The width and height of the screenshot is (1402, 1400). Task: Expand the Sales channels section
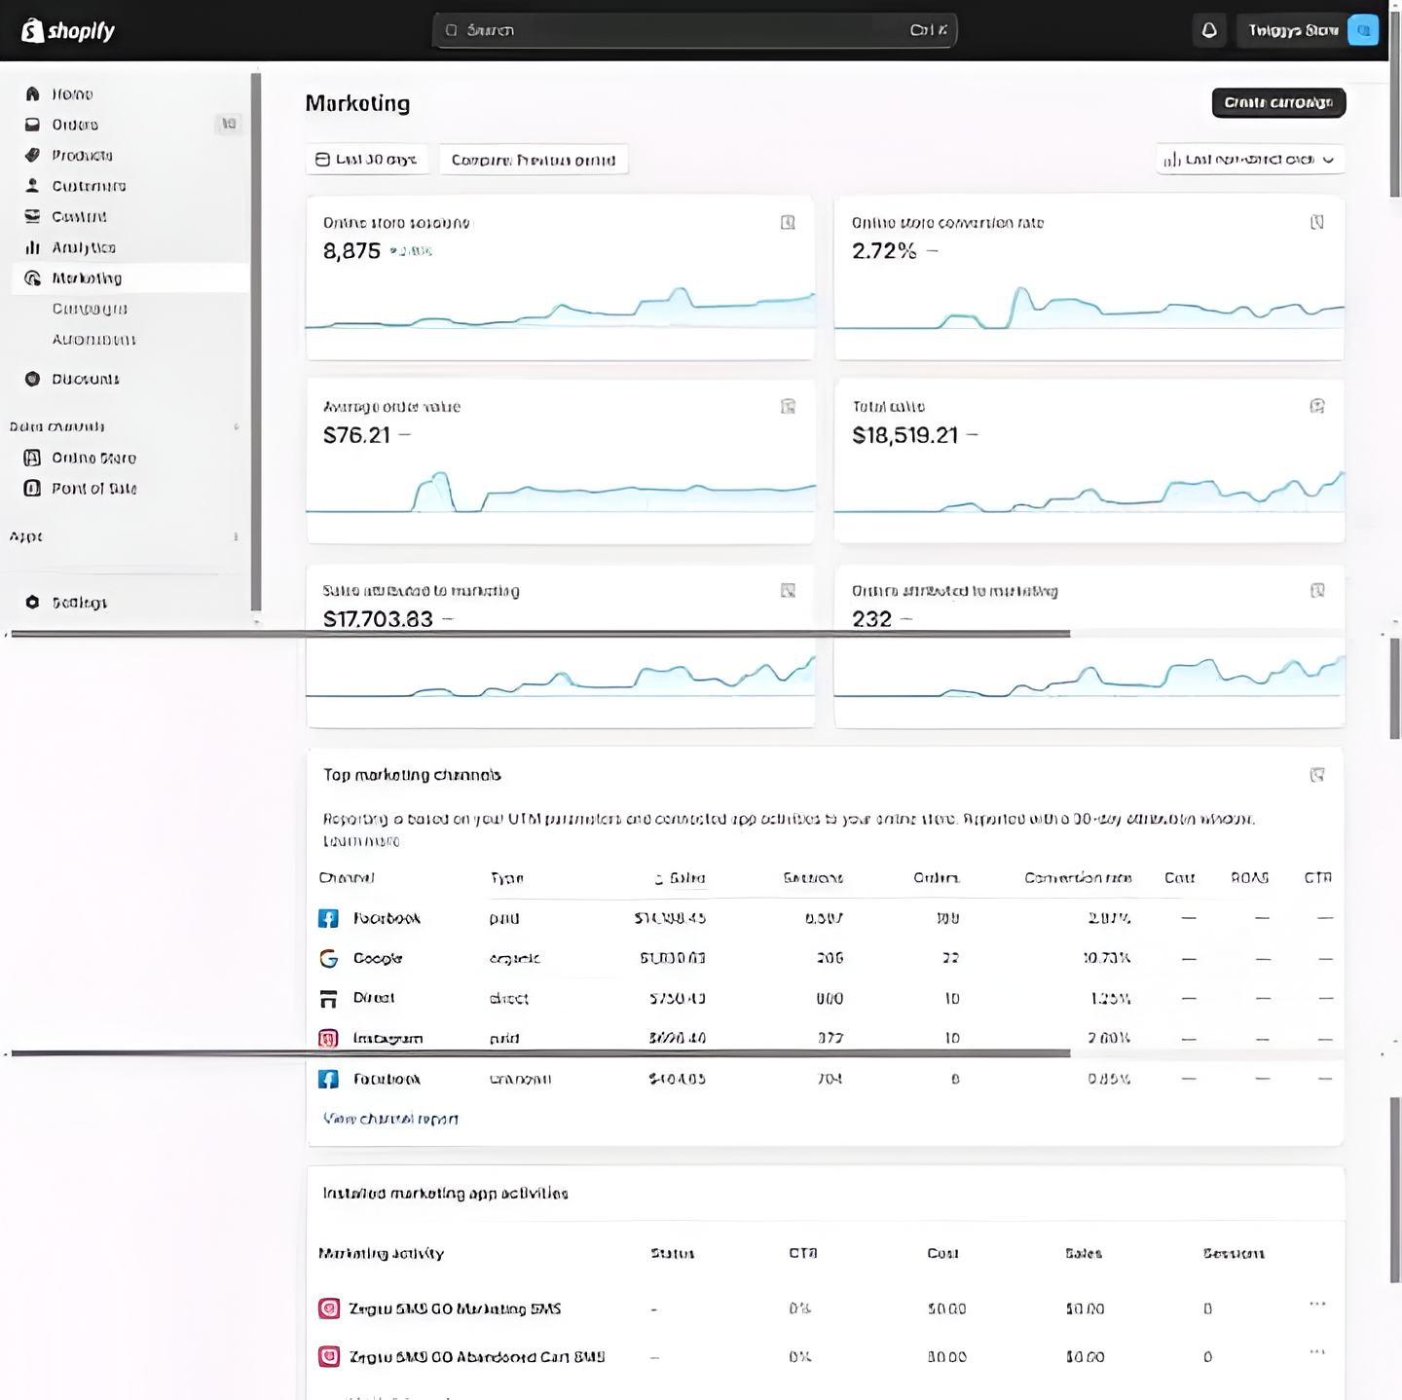click(236, 427)
